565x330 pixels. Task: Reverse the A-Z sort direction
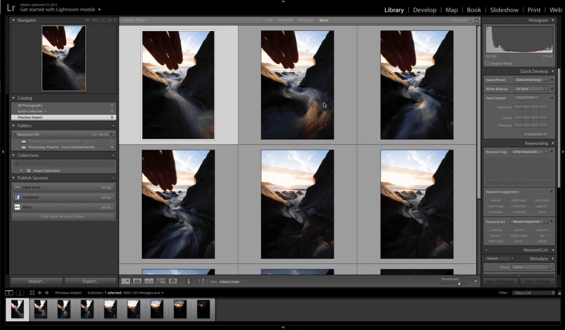(202, 282)
